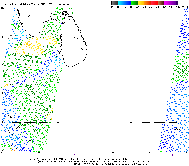This screenshot has width=189, height=166.
Task: Click the purple '4:44' time label
Action: click(x=73, y=155)
